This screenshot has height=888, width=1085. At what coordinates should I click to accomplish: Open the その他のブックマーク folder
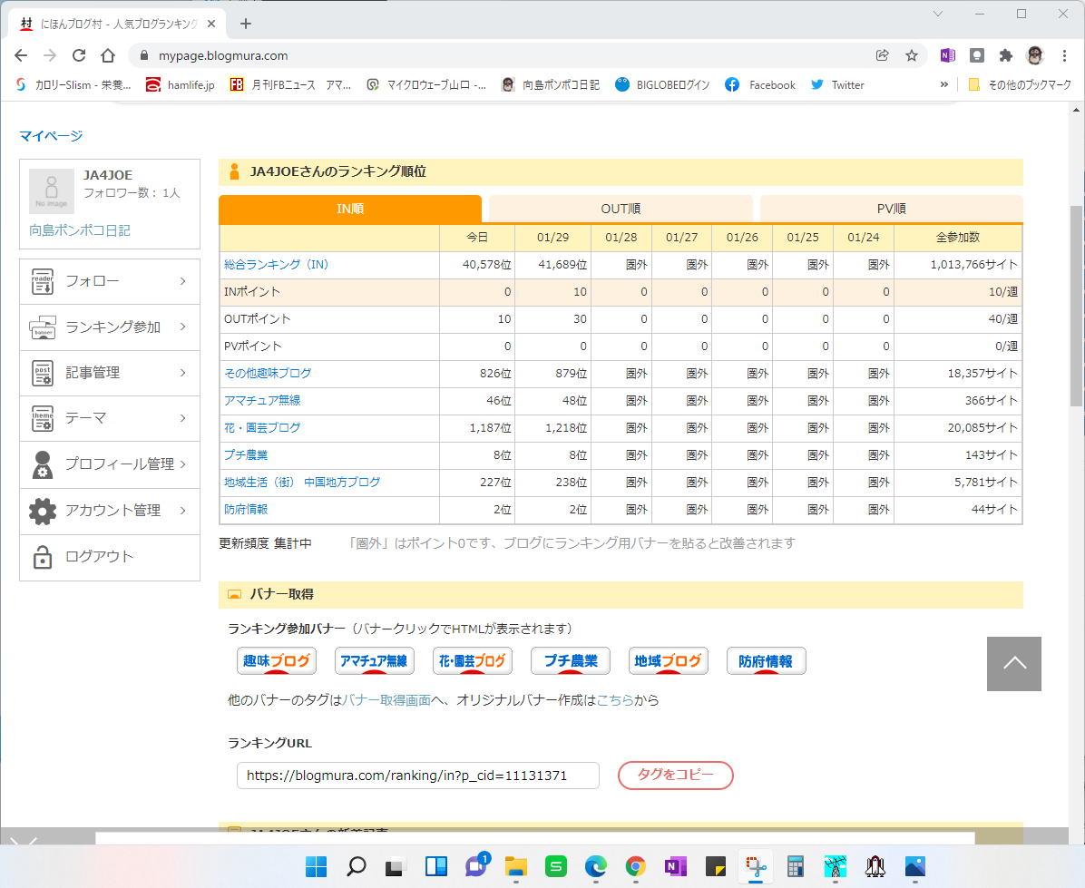1020,84
